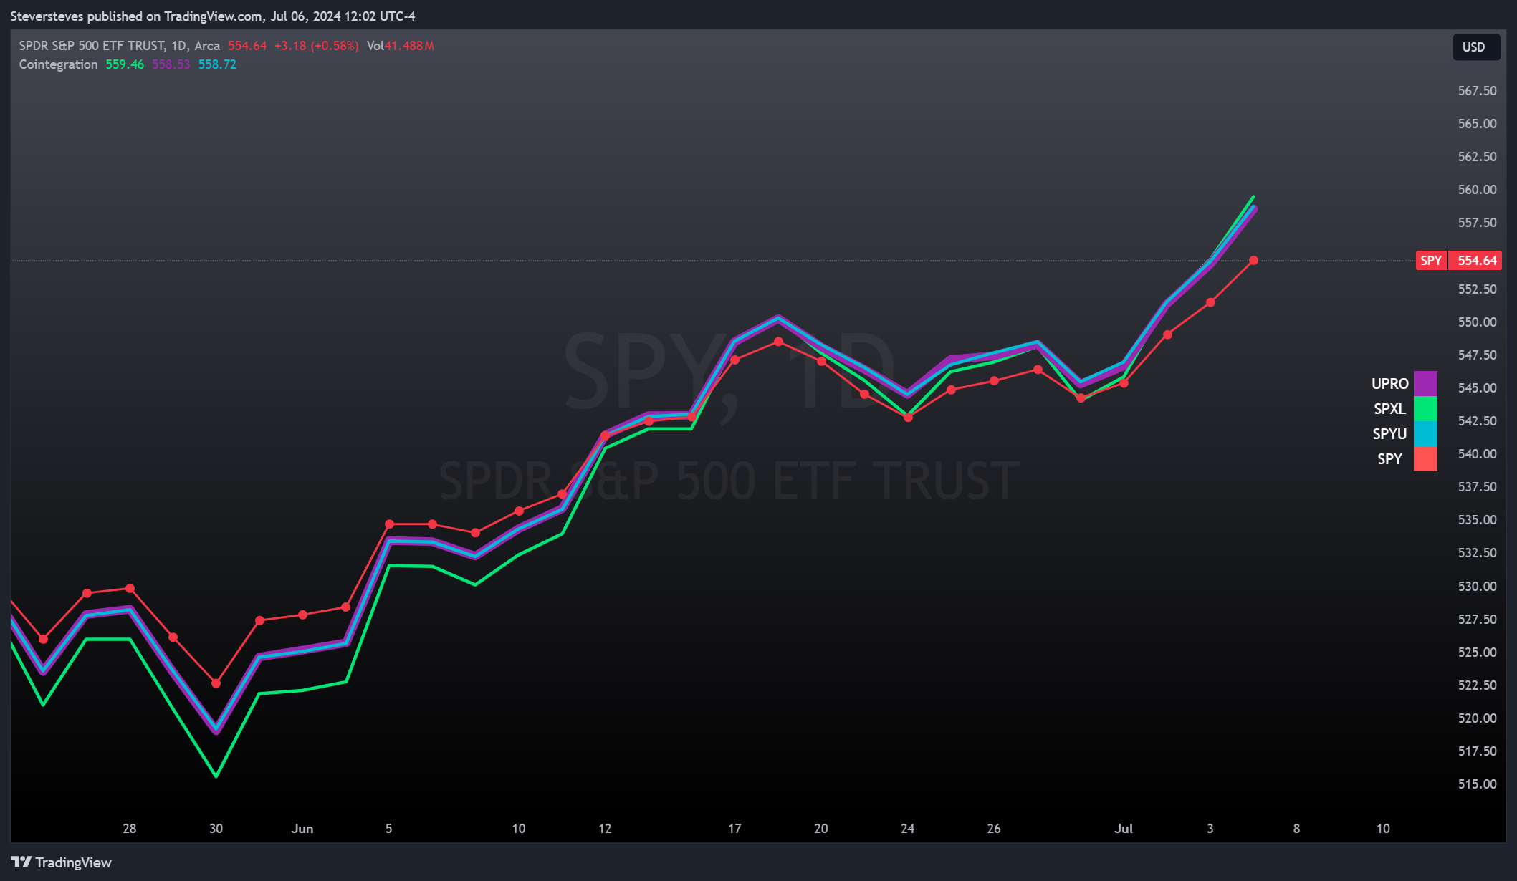Click the Jun label on time axis
The width and height of the screenshot is (1517, 881).
coord(302,829)
